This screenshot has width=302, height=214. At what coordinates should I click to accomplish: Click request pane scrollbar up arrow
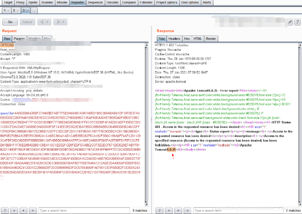[x=147, y=45]
